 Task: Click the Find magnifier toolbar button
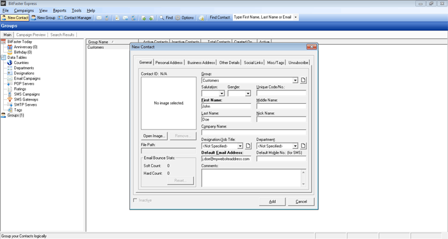[x=166, y=18]
